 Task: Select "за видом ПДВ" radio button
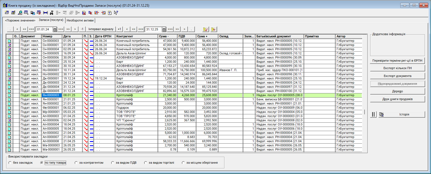tap(113, 163)
